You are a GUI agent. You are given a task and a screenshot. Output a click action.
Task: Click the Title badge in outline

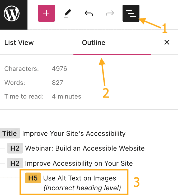pos(10,133)
